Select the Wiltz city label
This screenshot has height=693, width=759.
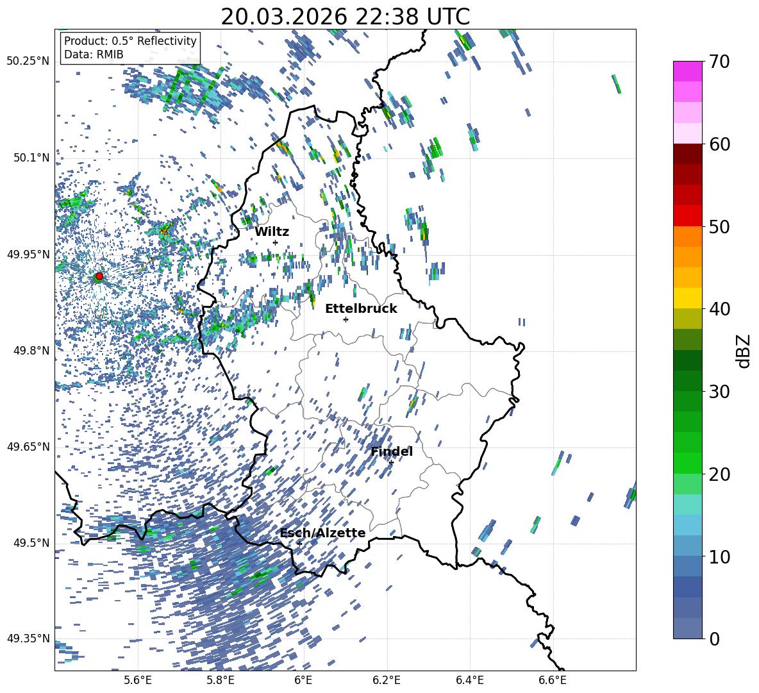coord(272,231)
